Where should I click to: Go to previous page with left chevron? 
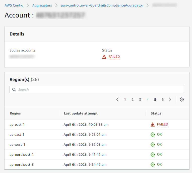[117, 99]
